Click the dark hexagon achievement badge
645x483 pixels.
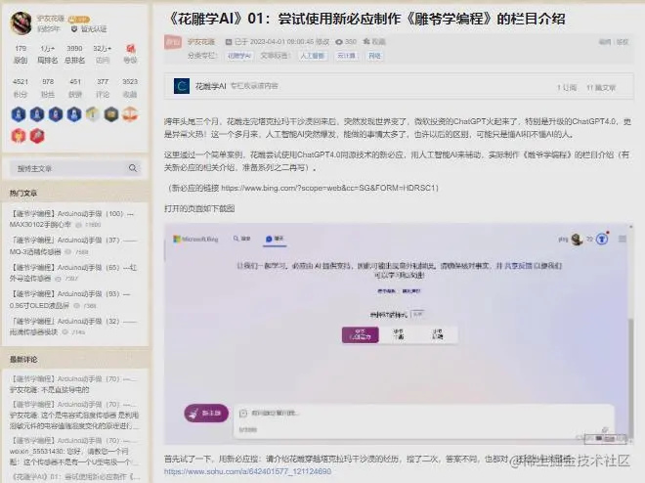click(111, 114)
